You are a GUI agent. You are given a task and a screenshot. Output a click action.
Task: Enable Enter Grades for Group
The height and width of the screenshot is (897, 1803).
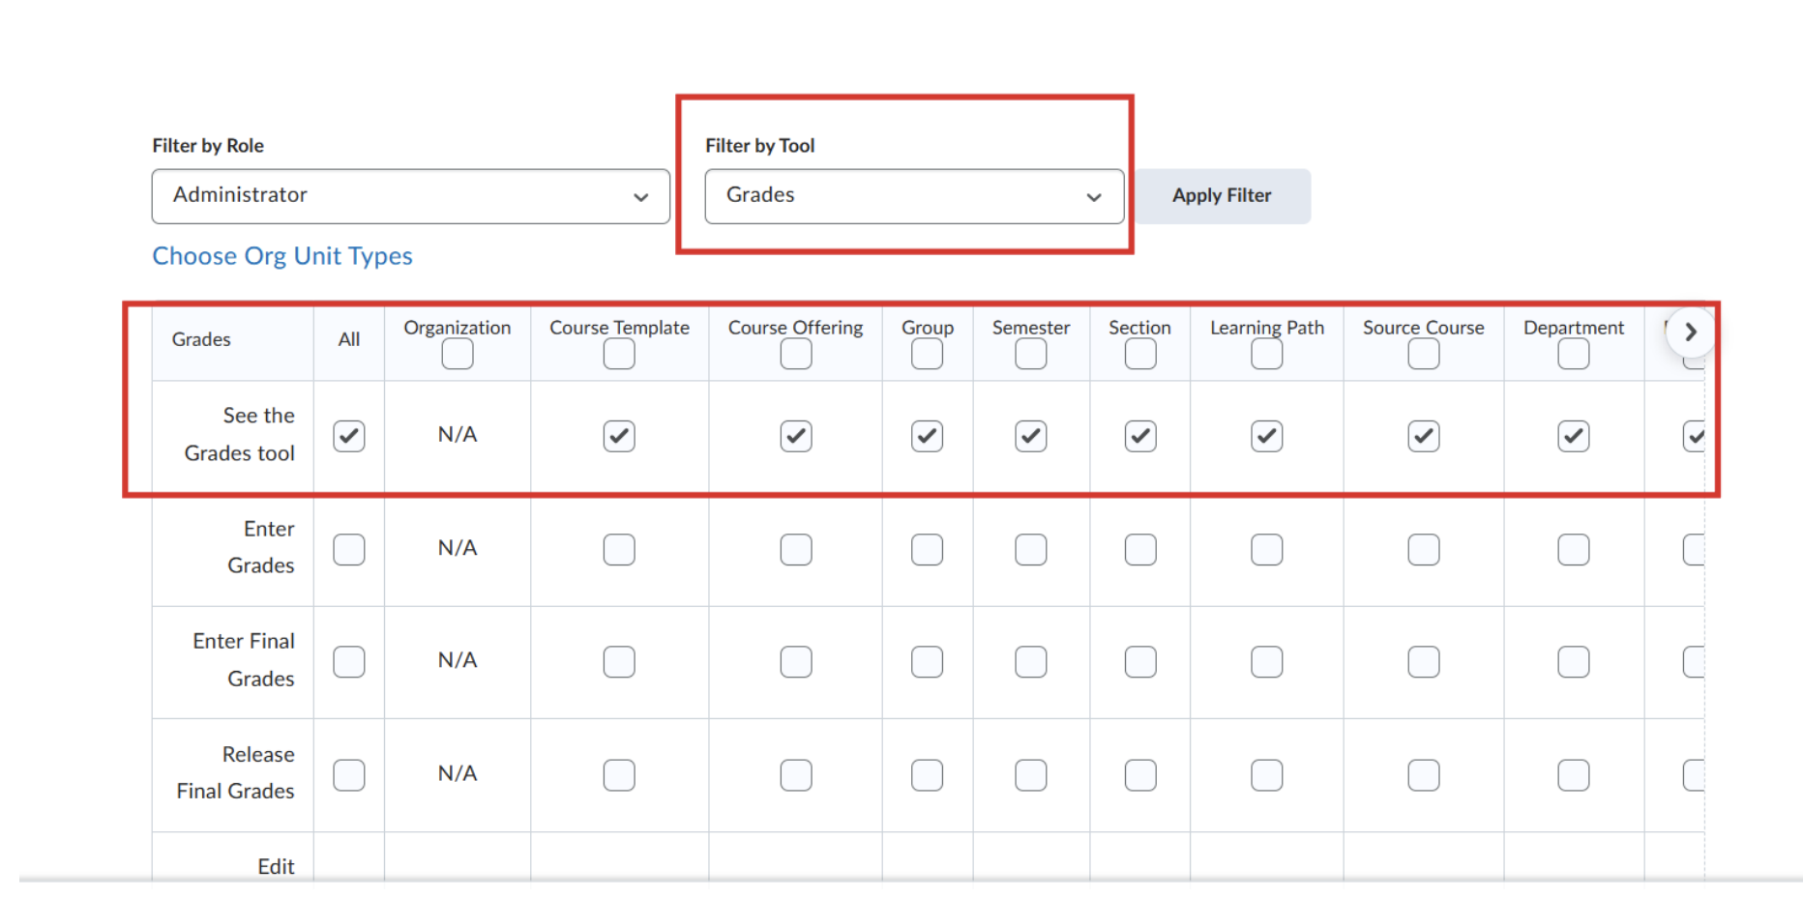click(x=927, y=550)
